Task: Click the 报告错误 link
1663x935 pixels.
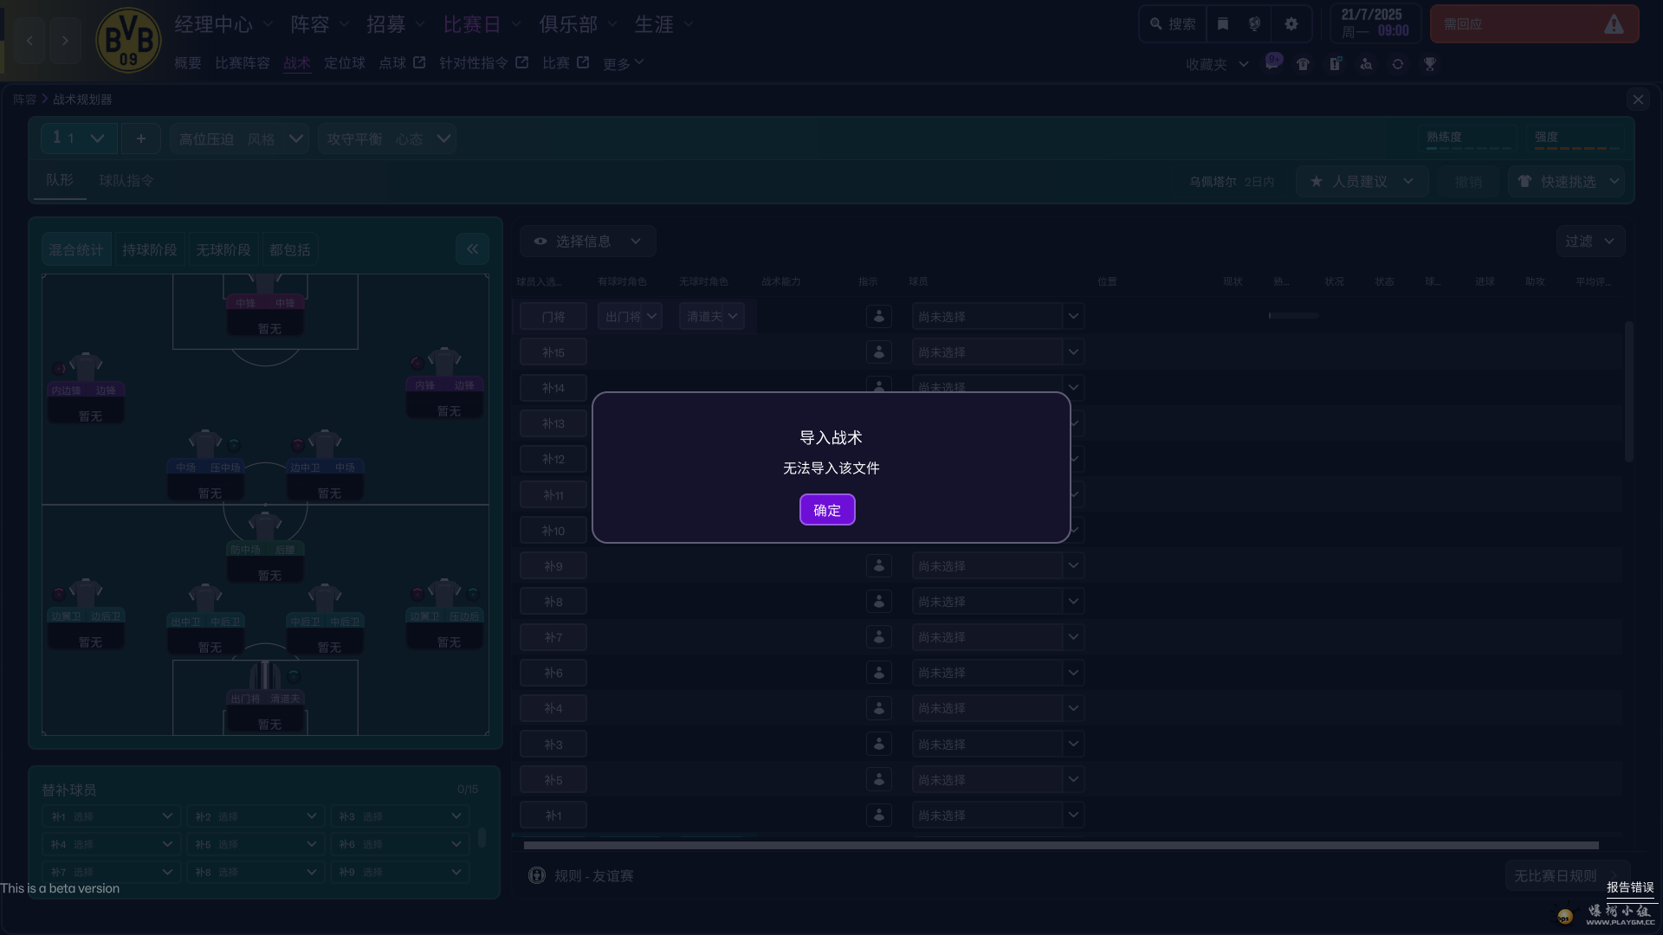Action: [1629, 887]
